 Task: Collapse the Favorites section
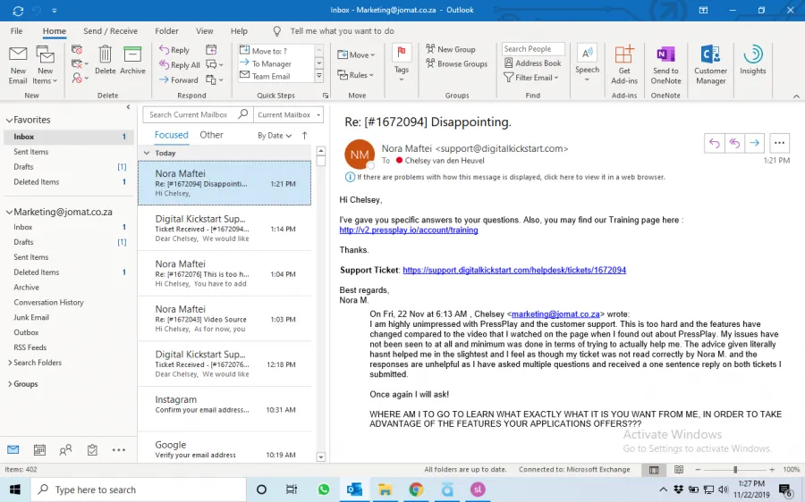click(9, 120)
